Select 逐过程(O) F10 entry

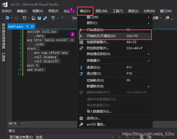coord(114,74)
